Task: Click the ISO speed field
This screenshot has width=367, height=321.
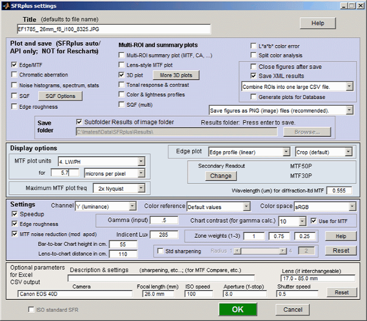Action: tap(199, 294)
